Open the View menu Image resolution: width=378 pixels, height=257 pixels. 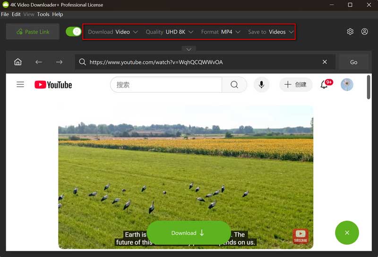coord(29,14)
